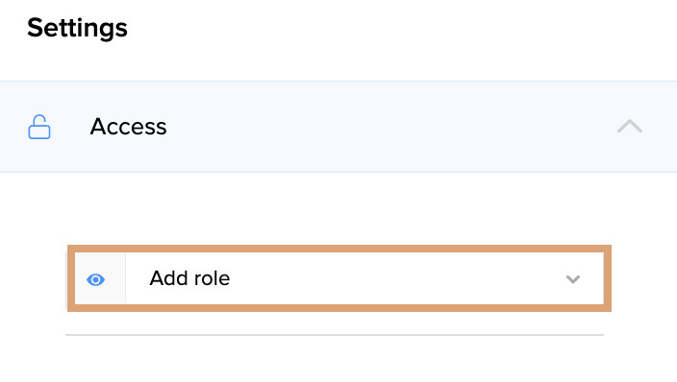Click the orange highlight border of Add role
Screen dimensions: 677x382
(338, 249)
